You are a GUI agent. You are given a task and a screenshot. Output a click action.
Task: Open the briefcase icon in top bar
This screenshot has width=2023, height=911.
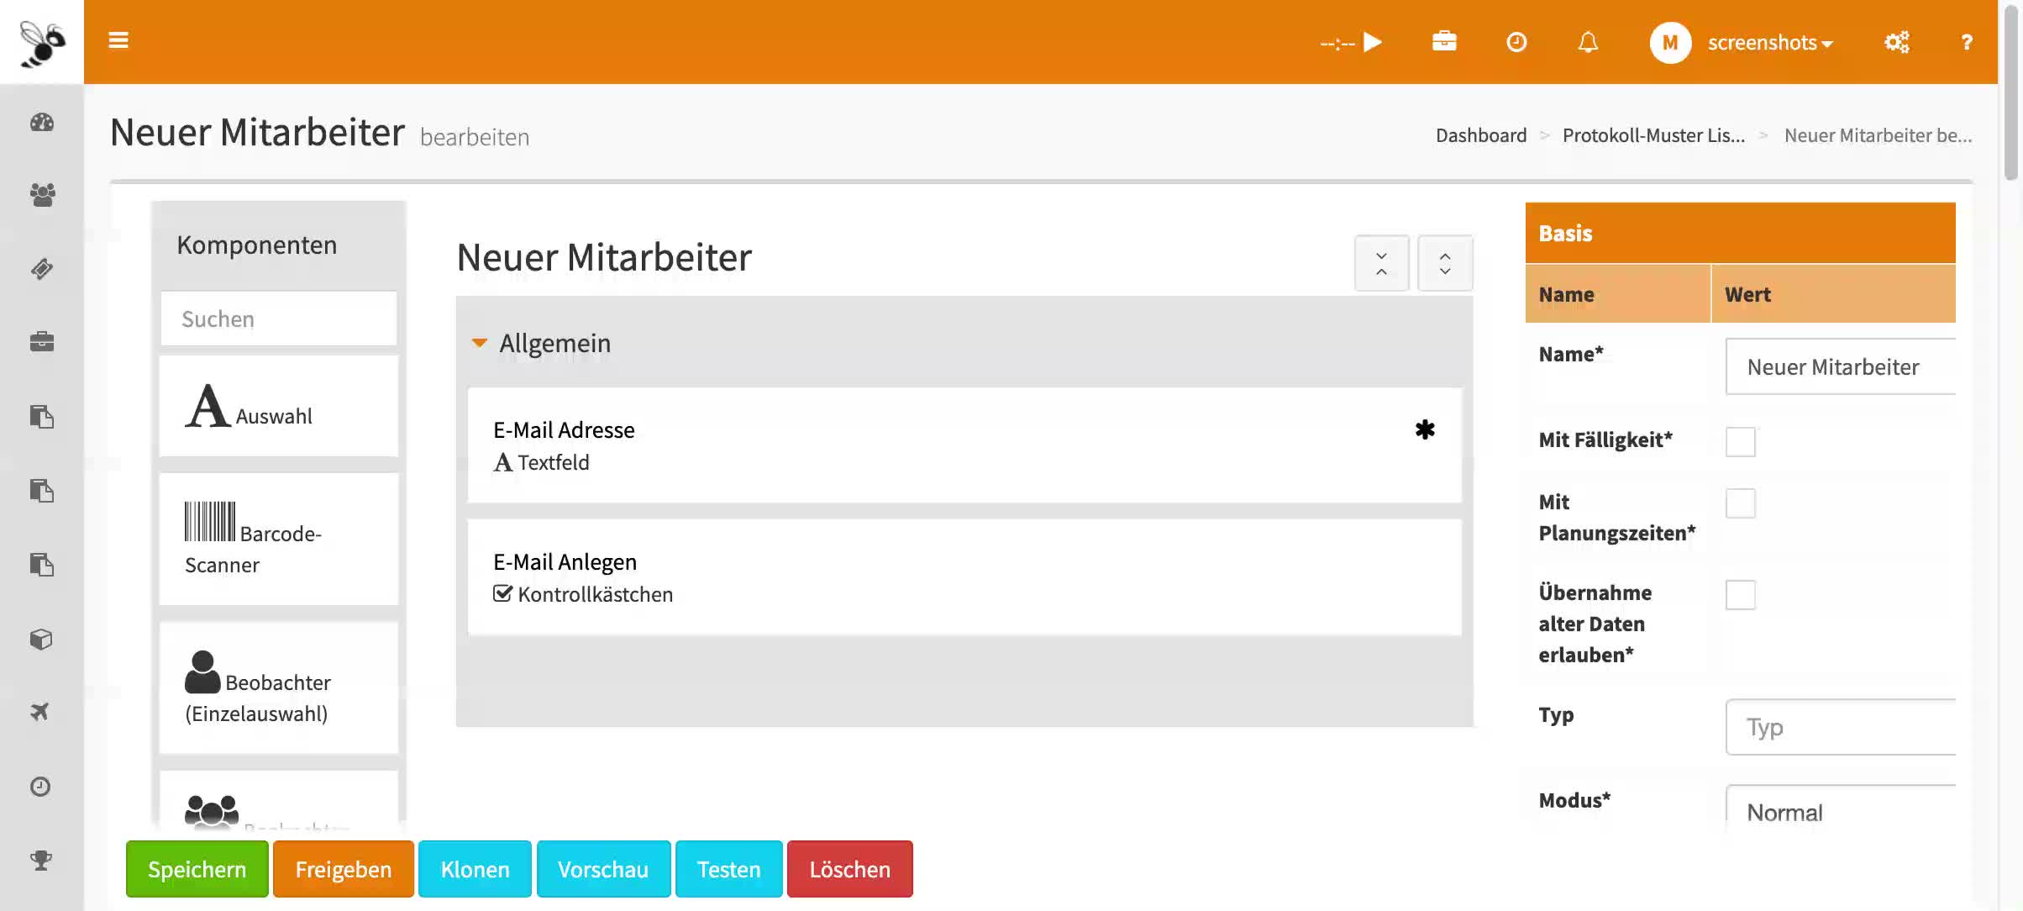click(x=1444, y=41)
